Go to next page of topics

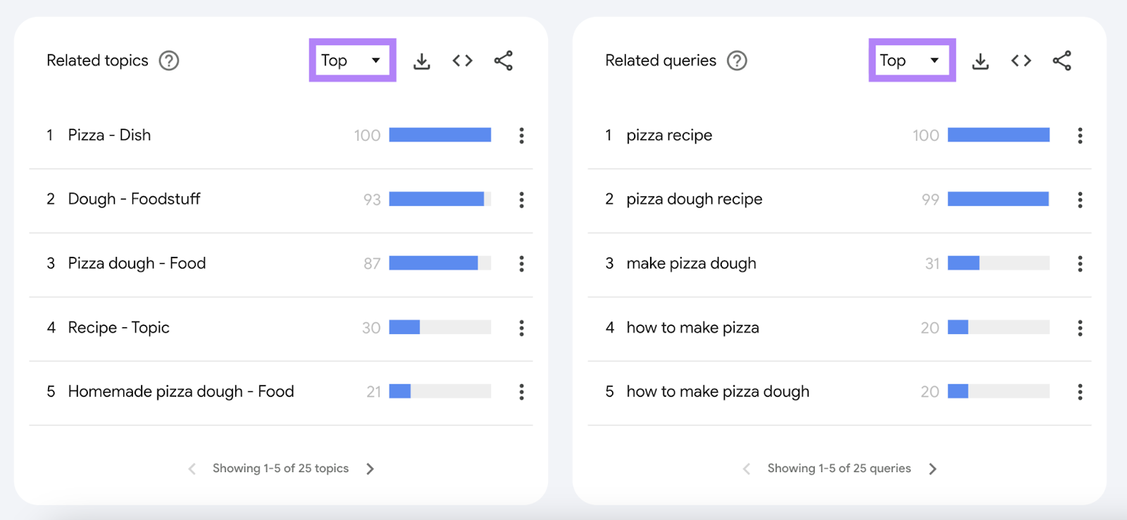coord(371,469)
